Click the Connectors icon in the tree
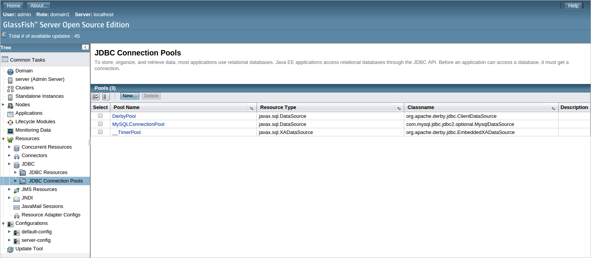 tap(17, 156)
